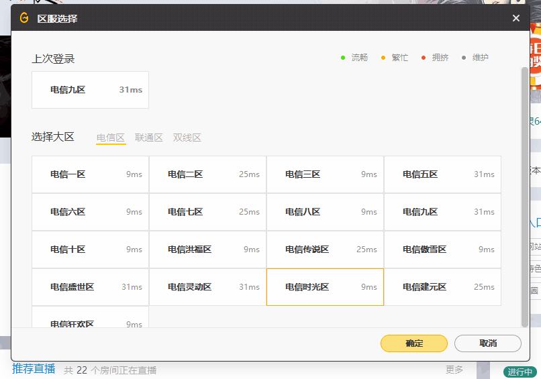This screenshot has height=379, width=541.
Task: Select the 电信灵动区 server
Action: tap(207, 287)
